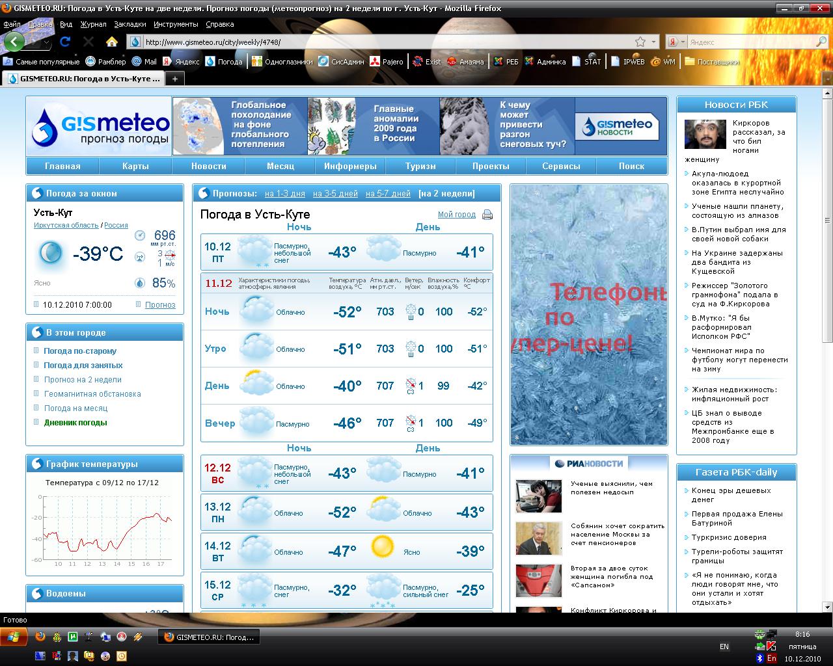
Task: Click the browser Back arrow button
Action: 14,42
